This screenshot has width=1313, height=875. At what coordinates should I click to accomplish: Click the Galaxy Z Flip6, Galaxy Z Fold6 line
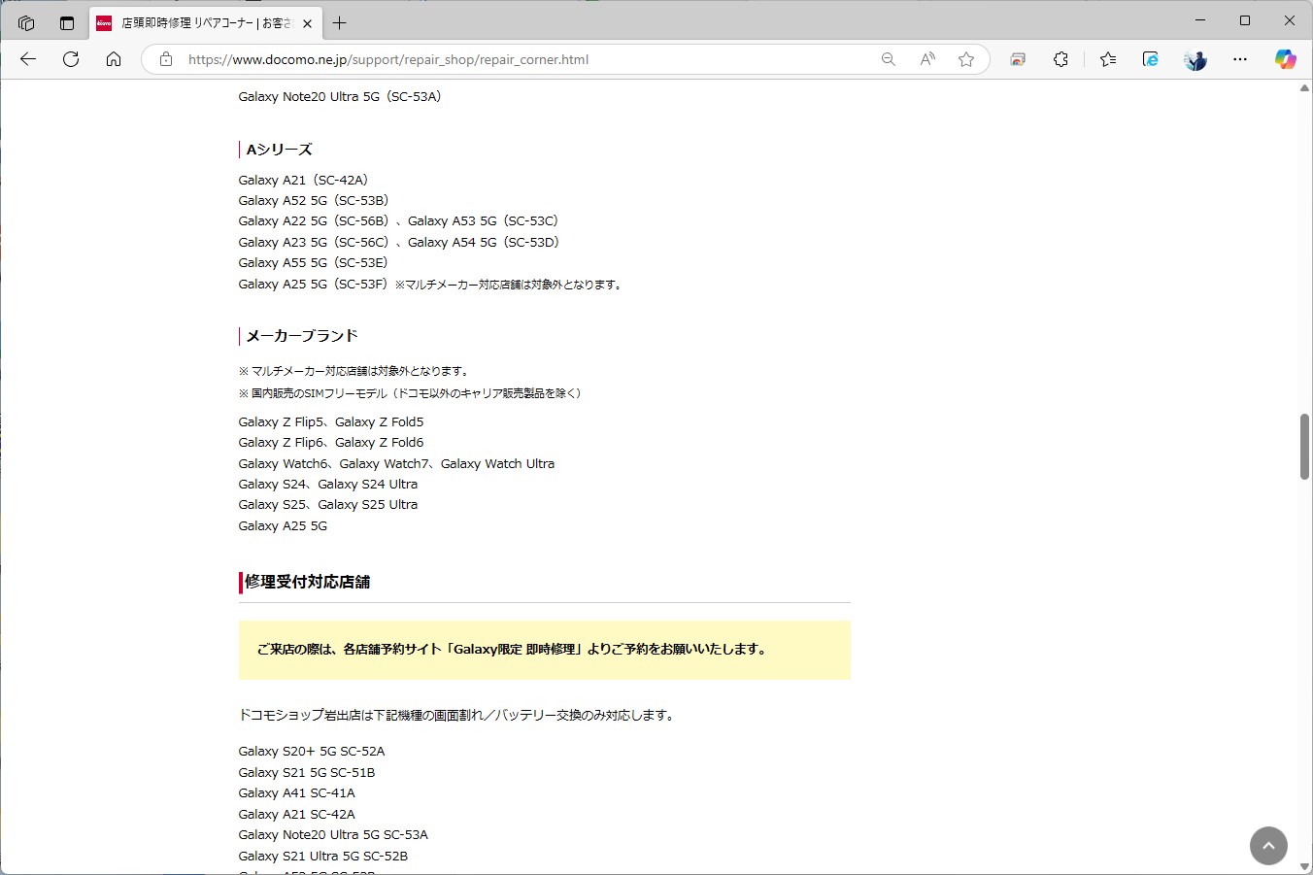click(331, 443)
